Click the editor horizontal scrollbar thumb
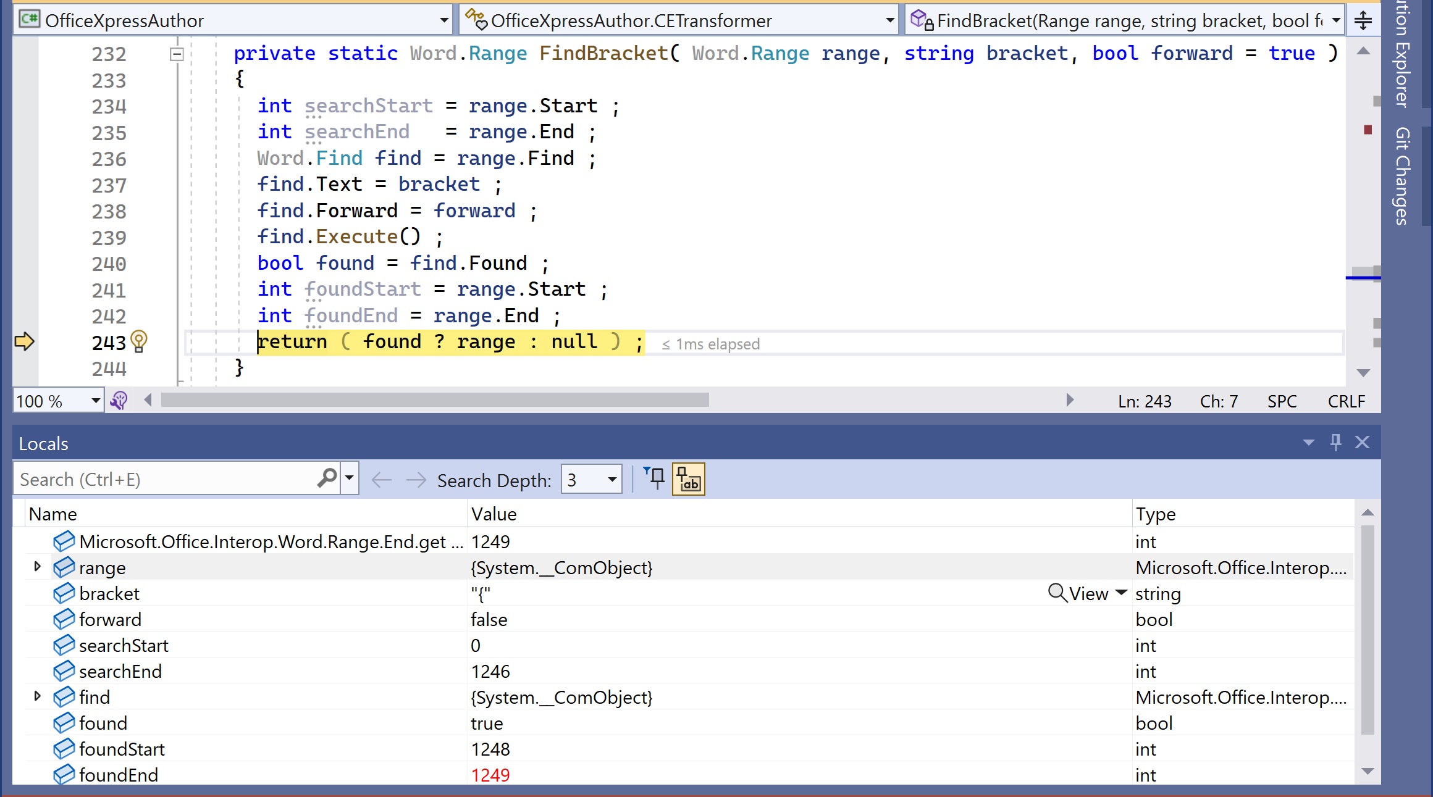 coord(435,400)
